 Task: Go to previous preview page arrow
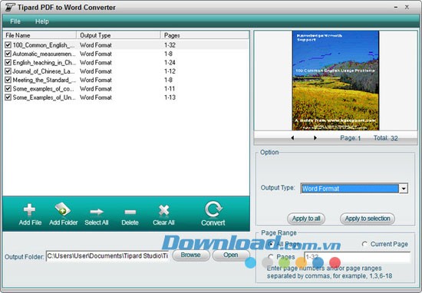292,138
